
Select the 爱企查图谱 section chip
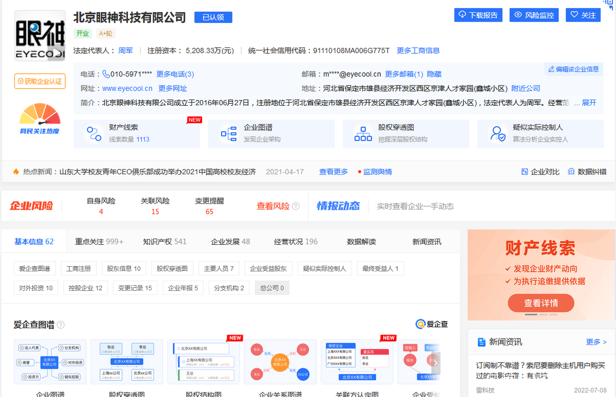[x=35, y=268]
